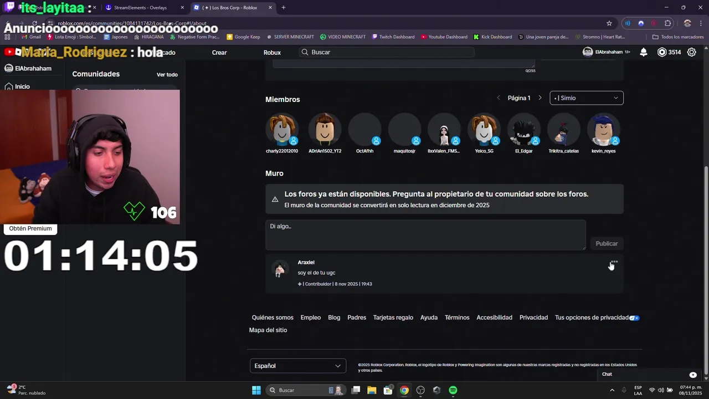Open Task View on the taskbar

click(356, 390)
